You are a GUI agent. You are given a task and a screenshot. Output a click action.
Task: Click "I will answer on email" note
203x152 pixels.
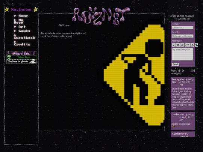(x=182, y=17)
